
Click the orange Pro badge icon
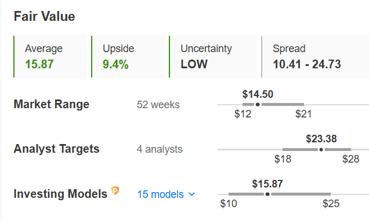pos(115,191)
